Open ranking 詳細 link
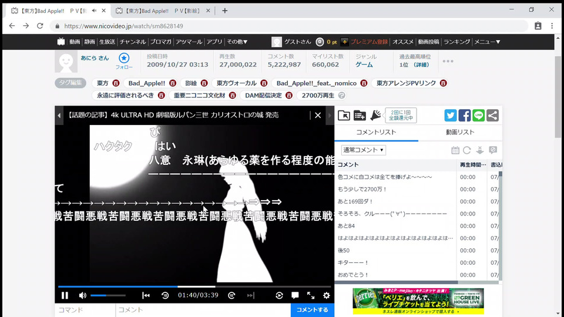Image resolution: width=564 pixels, height=317 pixels. 421,65
